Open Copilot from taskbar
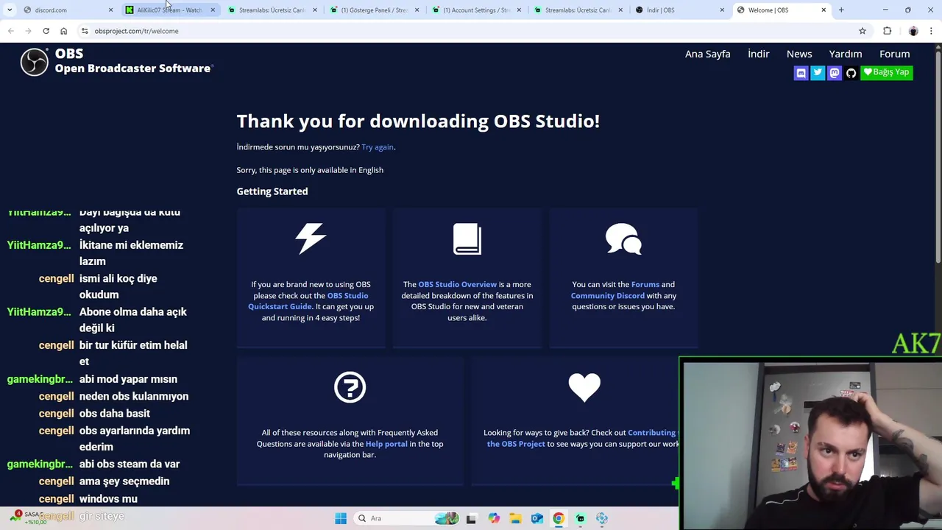 pyautogui.click(x=494, y=518)
